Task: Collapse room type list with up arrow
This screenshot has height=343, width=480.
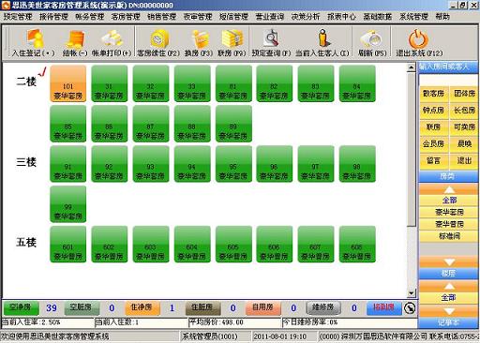Action: coord(449,189)
